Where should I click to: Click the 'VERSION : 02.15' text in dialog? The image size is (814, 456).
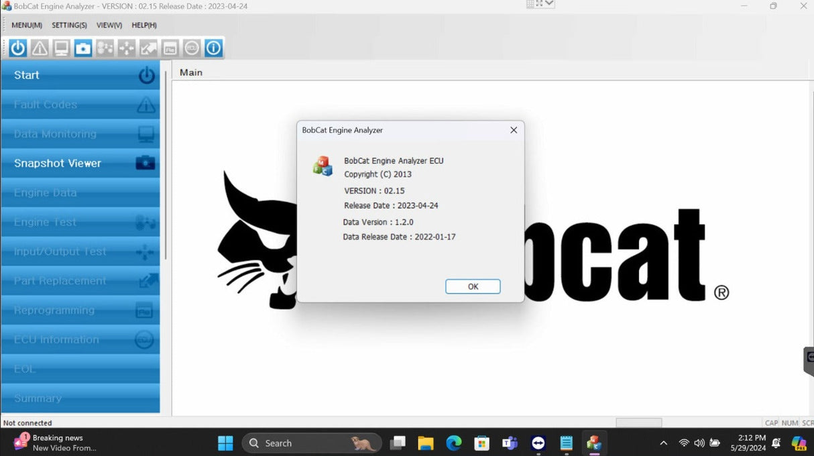(x=374, y=191)
